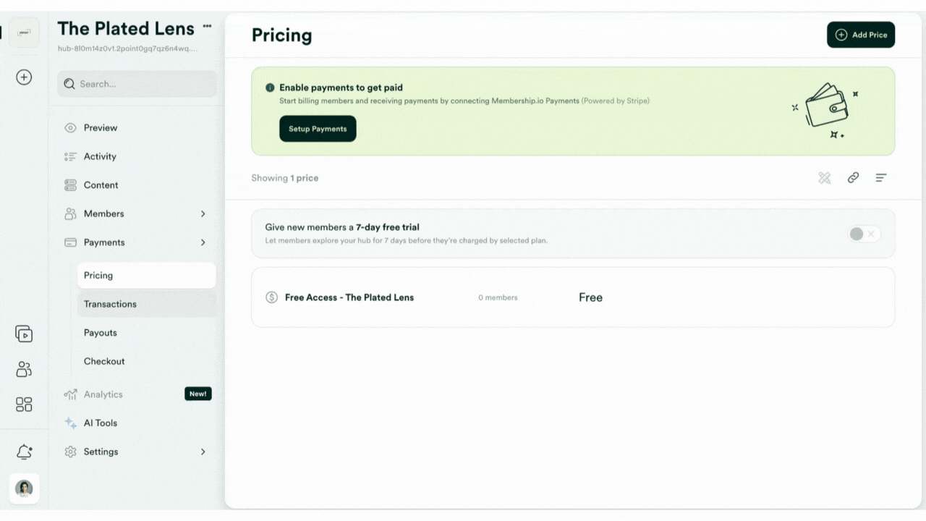This screenshot has width=926, height=521.
Task: Click the Preview eye icon
Action: coord(70,128)
